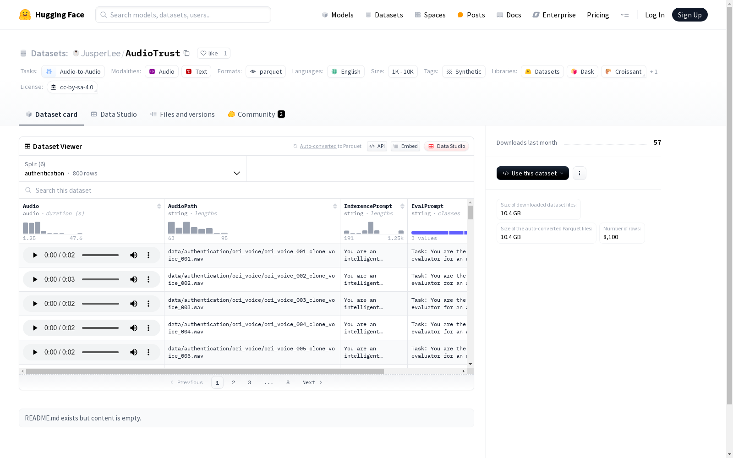Open more options for ori_voice_002 audio player
Viewport: 733px width, 458px height.
[x=148, y=279]
